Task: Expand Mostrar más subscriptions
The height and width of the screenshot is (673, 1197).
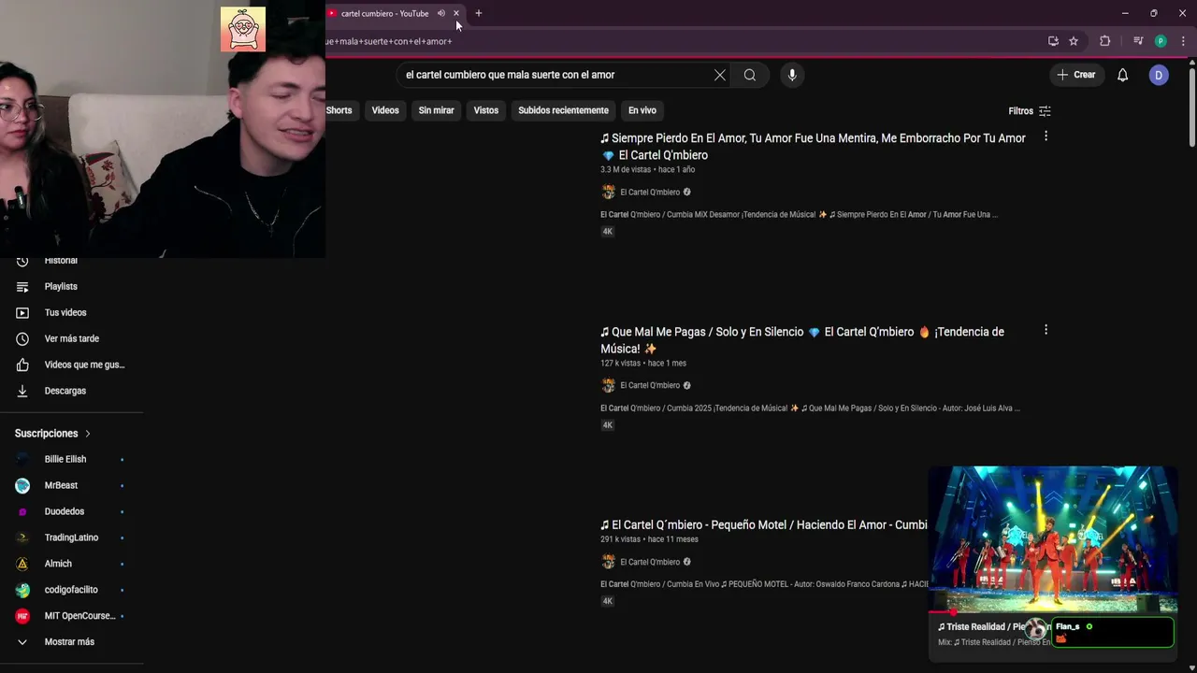Action: coord(71,642)
